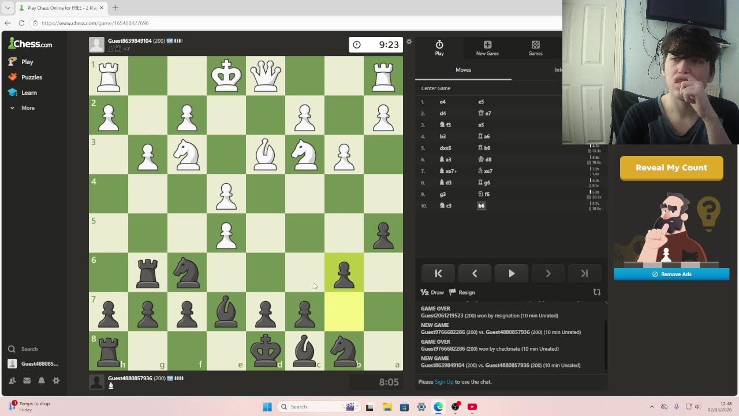The image size is (739, 416).
Task: Select the New Game tab
Action: coord(487,48)
